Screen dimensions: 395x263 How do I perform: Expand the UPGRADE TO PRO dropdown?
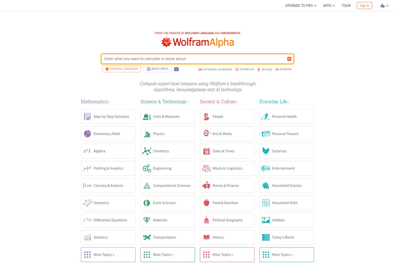tap(300, 5)
